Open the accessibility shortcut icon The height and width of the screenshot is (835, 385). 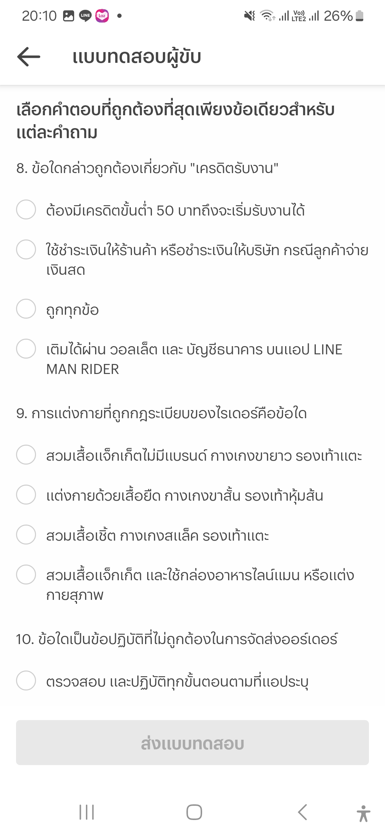tap(364, 813)
